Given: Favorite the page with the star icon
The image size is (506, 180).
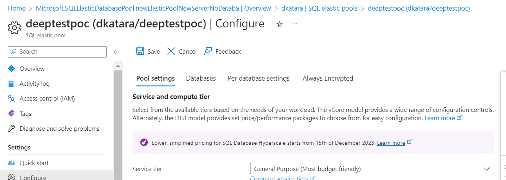Looking at the screenshot, I should click(279, 24).
